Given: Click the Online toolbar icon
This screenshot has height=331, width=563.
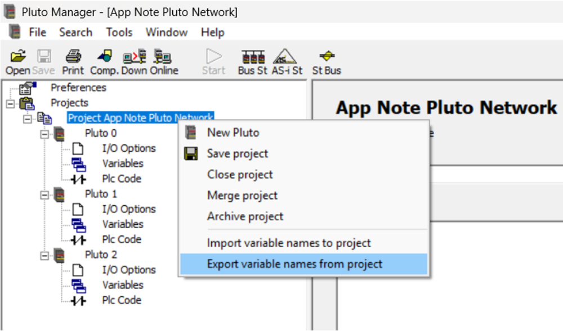Looking at the screenshot, I should [162, 56].
